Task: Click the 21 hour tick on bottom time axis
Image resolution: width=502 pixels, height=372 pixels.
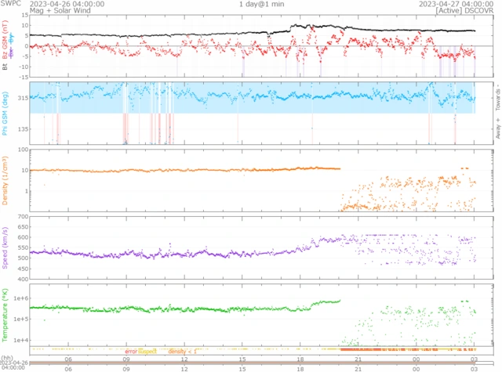Action: (x=358, y=367)
